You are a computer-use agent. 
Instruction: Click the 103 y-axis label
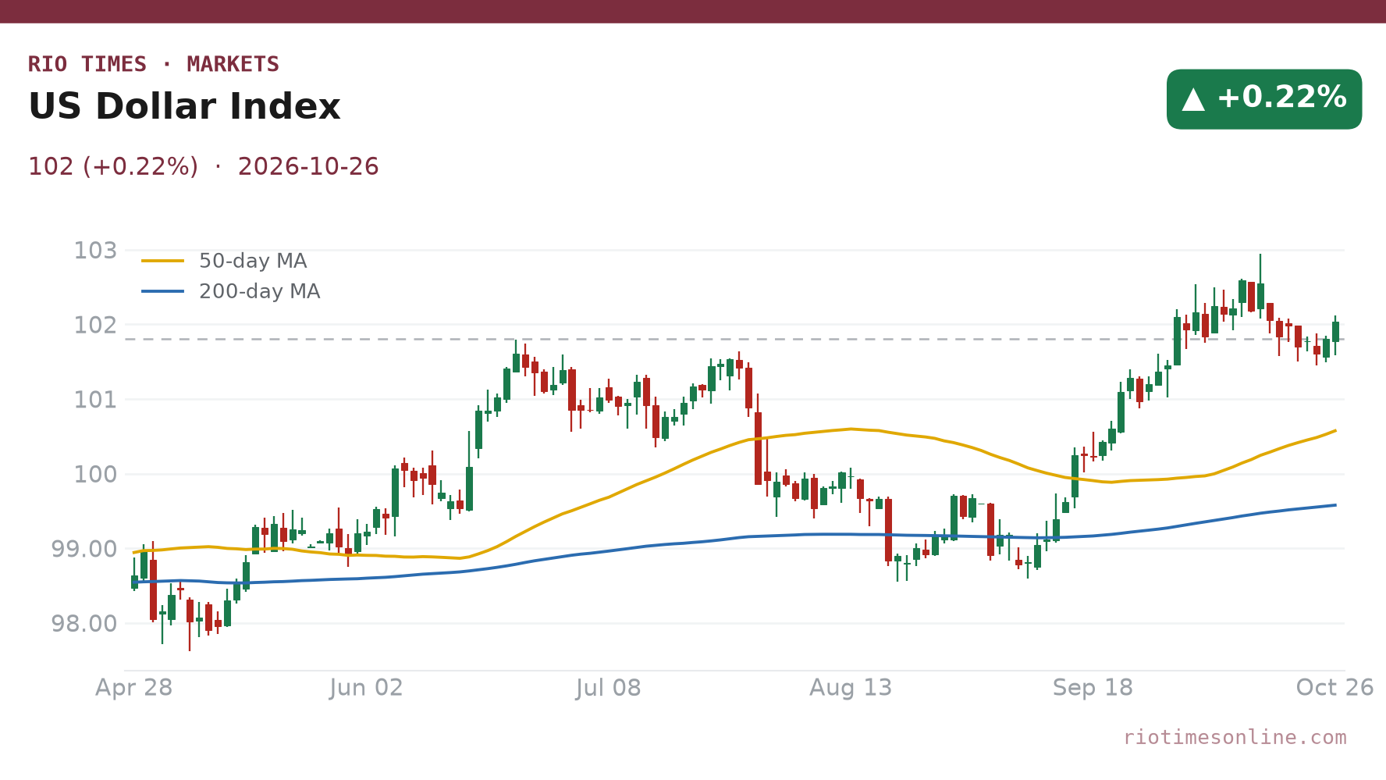tap(95, 251)
